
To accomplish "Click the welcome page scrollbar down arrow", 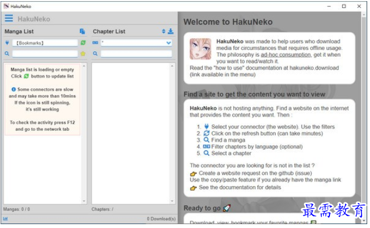I will 364,221.
